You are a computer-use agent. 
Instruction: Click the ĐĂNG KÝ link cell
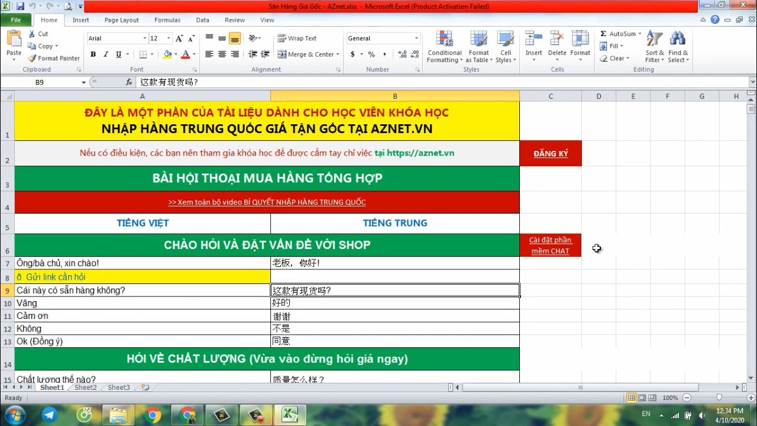click(x=551, y=153)
